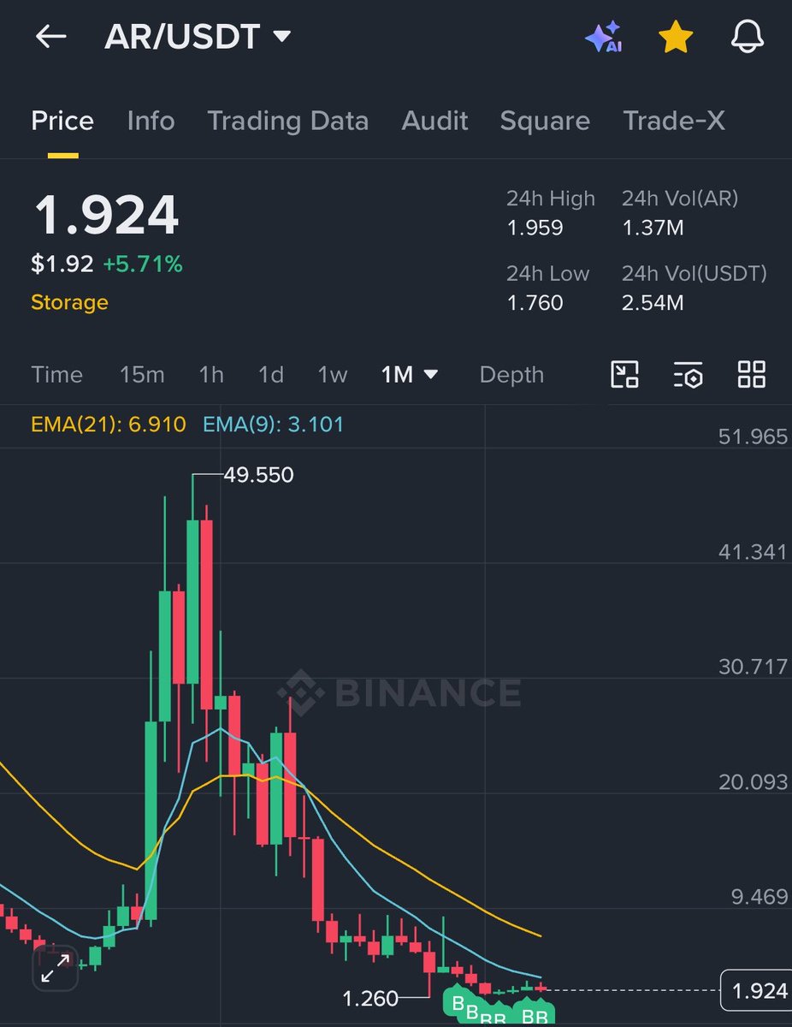Tap the 49.550 high price marker
The height and width of the screenshot is (1027, 792).
click(x=258, y=475)
